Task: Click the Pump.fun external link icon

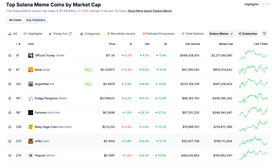Action: tap(70, 34)
